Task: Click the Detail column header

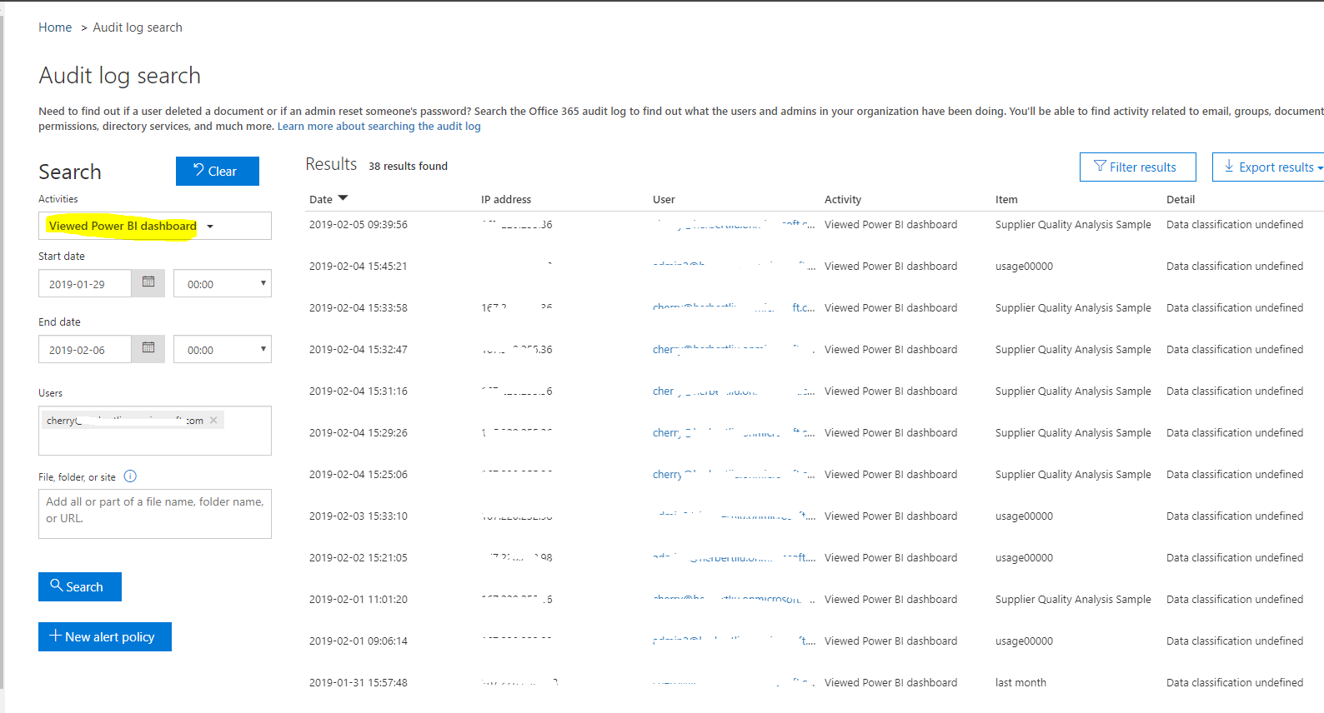Action: [1181, 199]
